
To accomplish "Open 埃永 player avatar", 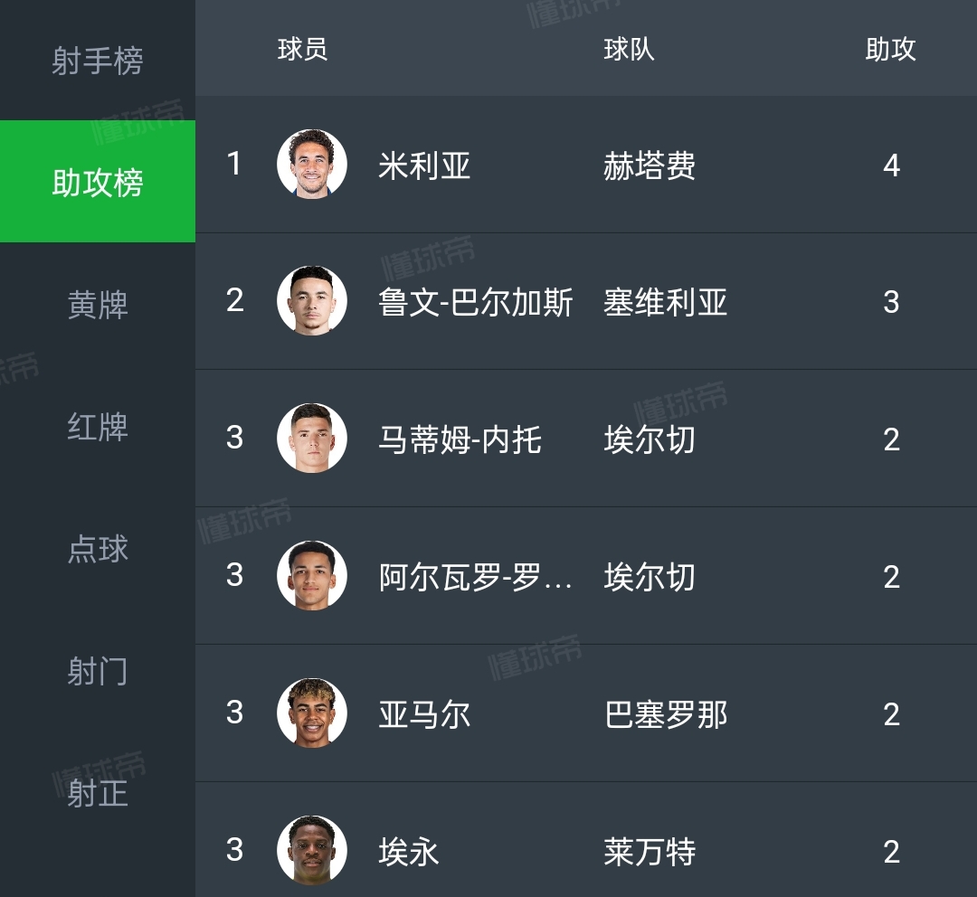I will [312, 850].
